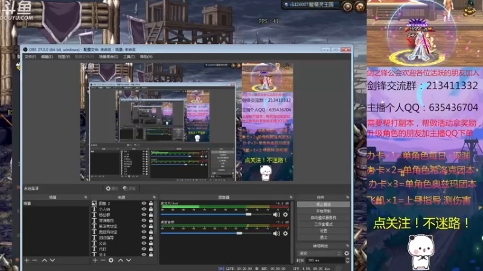Click the Start Virtual Camera button
This screenshot has width=483, height=271.
(324, 217)
